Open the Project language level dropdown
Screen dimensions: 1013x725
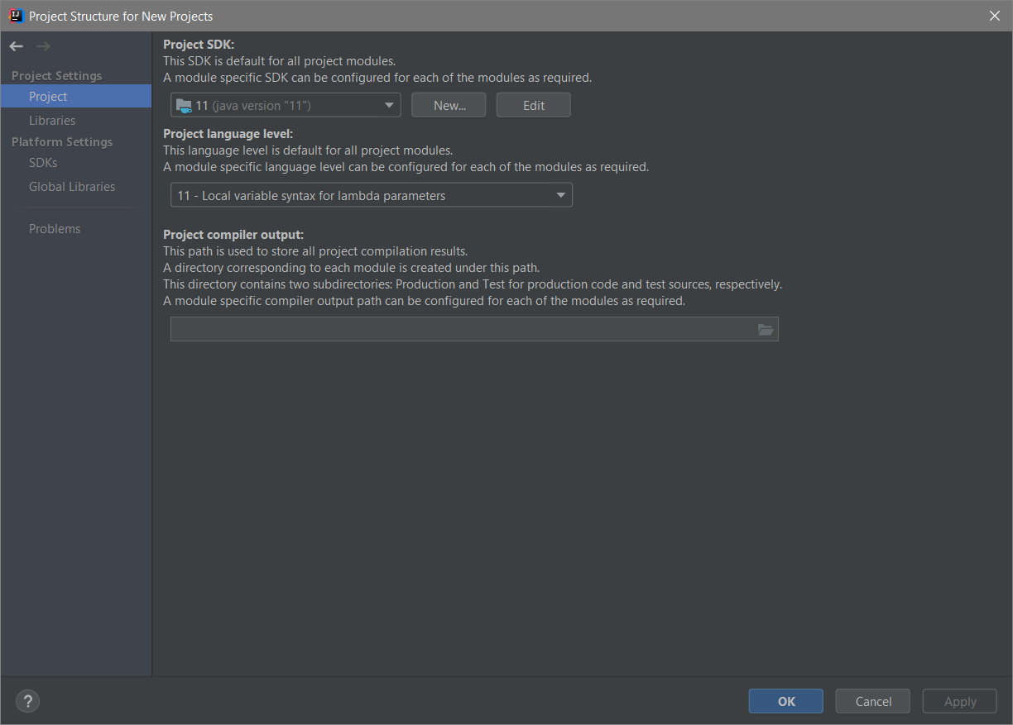click(371, 196)
